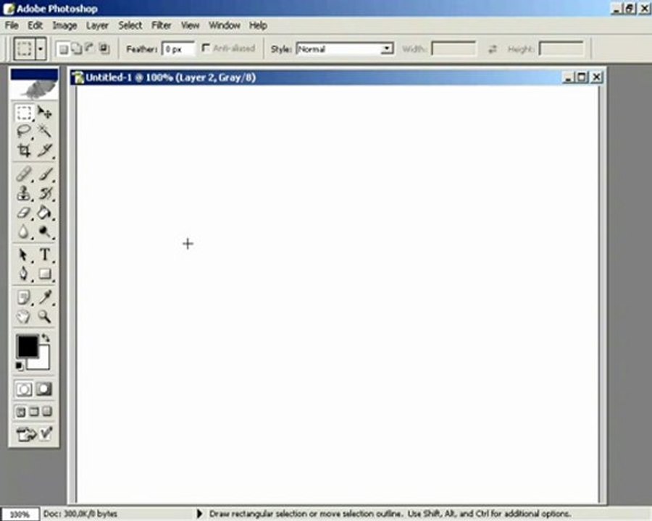Screen dimensions: 652x521
Task: Click the Doc size readout in status bar
Action: (x=80, y=514)
